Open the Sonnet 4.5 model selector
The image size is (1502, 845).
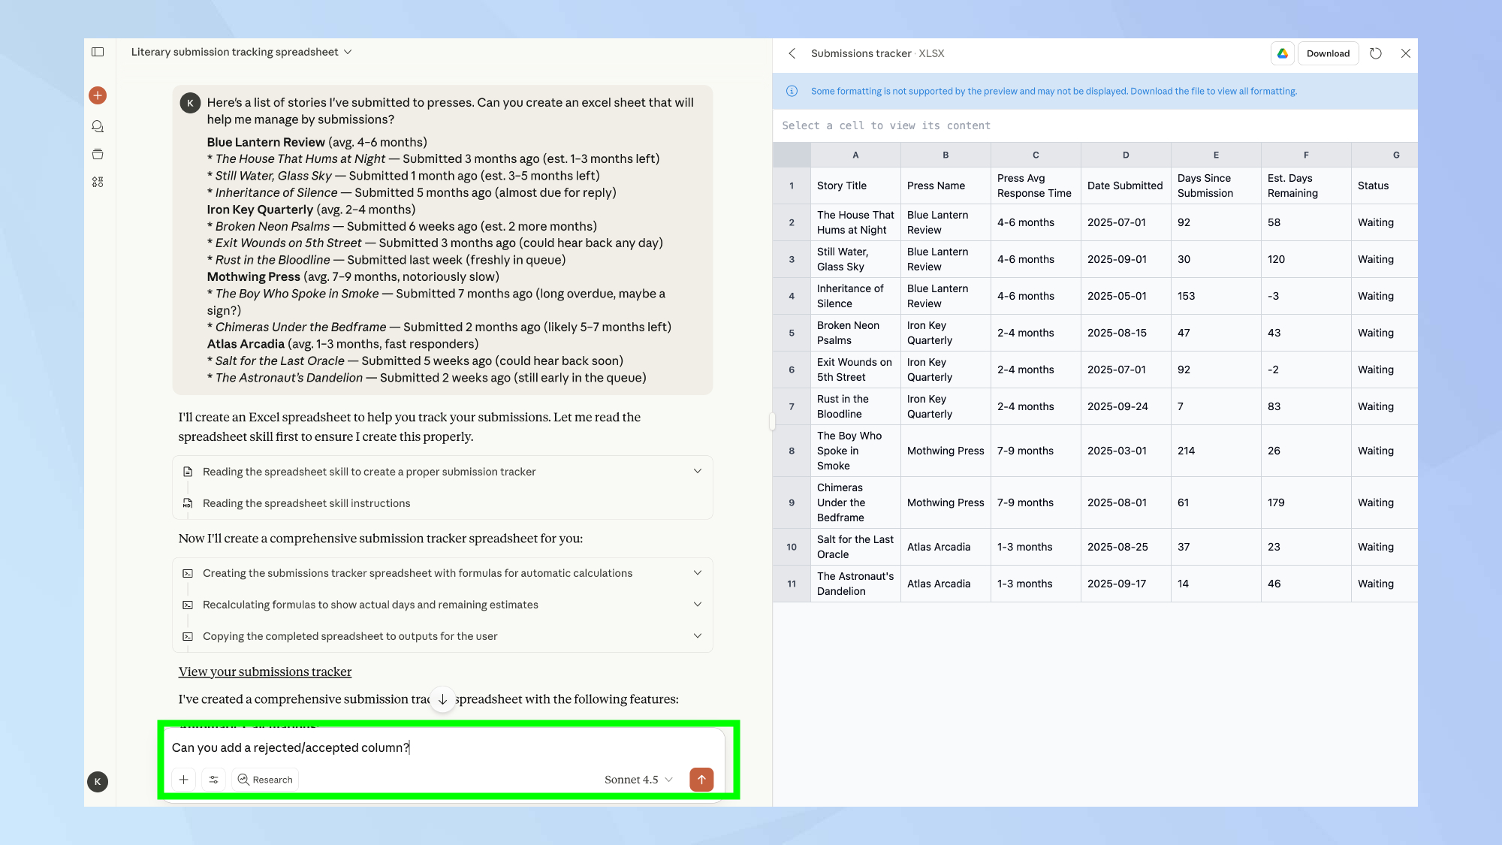tap(638, 780)
